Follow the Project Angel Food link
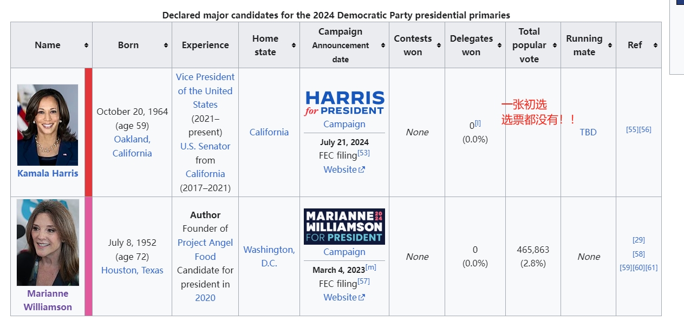The height and width of the screenshot is (327, 684). tap(205, 250)
